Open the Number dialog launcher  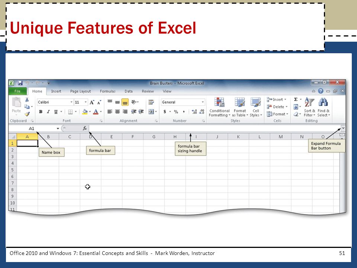[203, 121]
